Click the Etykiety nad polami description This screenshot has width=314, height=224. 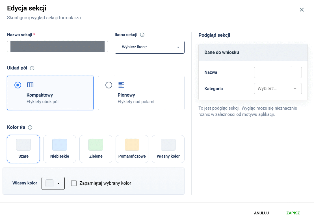136,102
